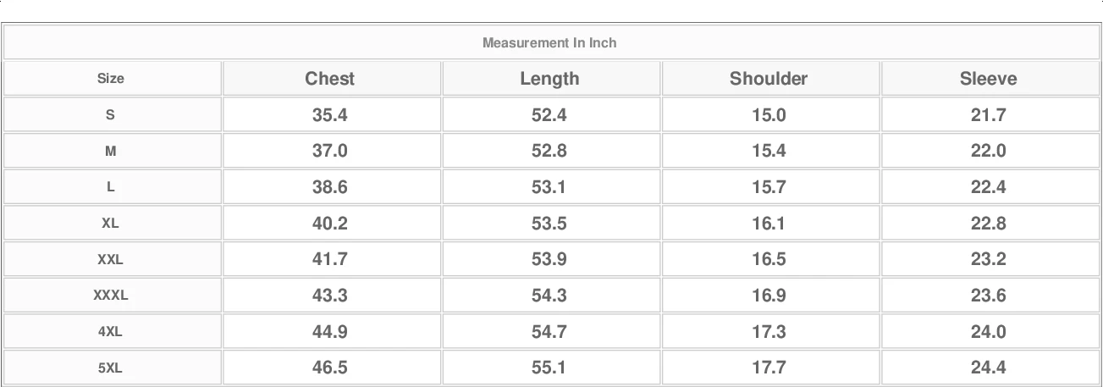Select length value 54.3 for XXXL
This screenshot has height=387, width=1103.
tap(549, 296)
